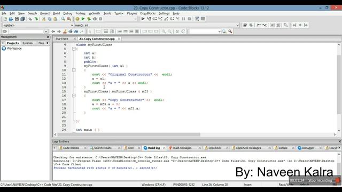Image resolution: width=342 pixels, height=192 pixels.
Task: Open the Cscope log tab
Action: point(283,148)
